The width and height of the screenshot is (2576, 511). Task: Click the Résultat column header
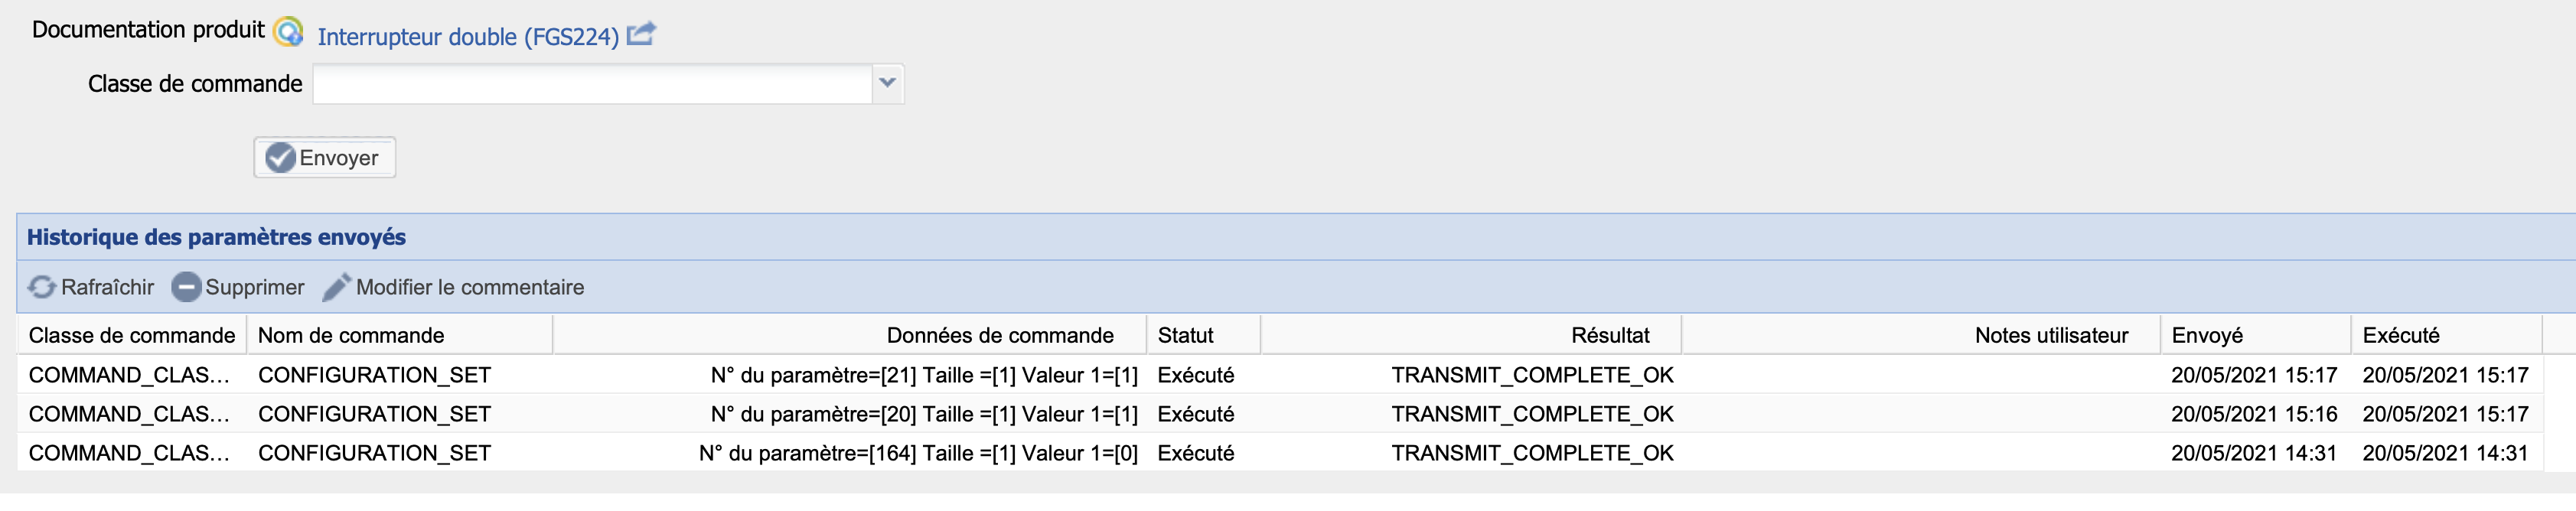1609,336
